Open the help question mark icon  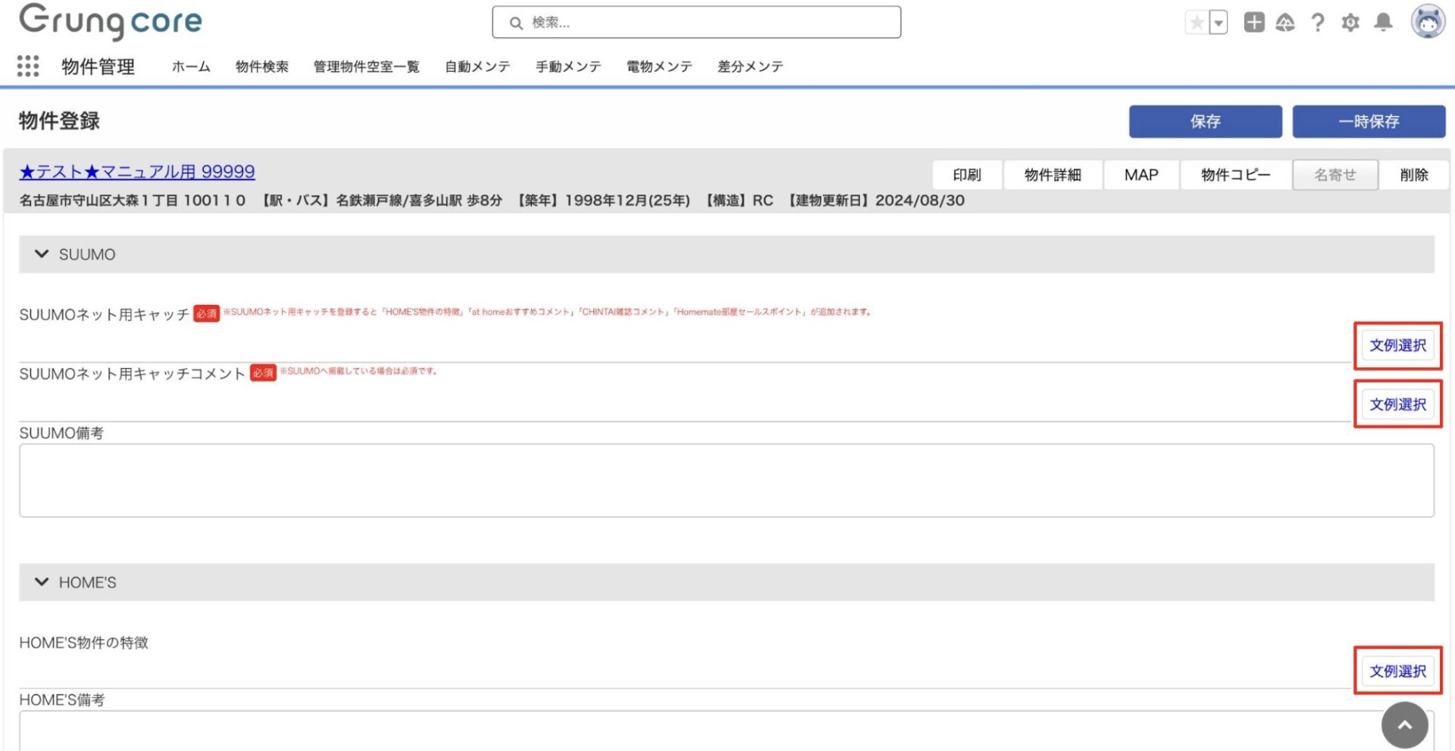pos(1318,23)
